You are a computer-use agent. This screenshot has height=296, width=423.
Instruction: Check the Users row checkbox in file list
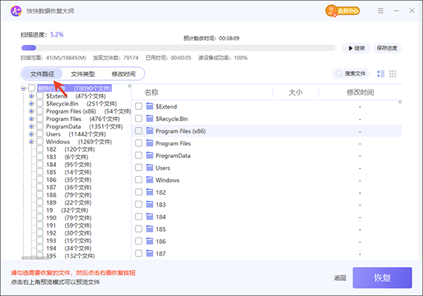(139, 168)
